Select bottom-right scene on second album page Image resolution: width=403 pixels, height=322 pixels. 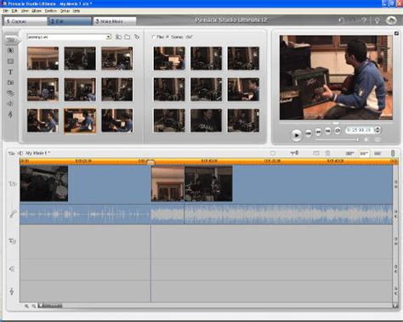tap(243, 121)
